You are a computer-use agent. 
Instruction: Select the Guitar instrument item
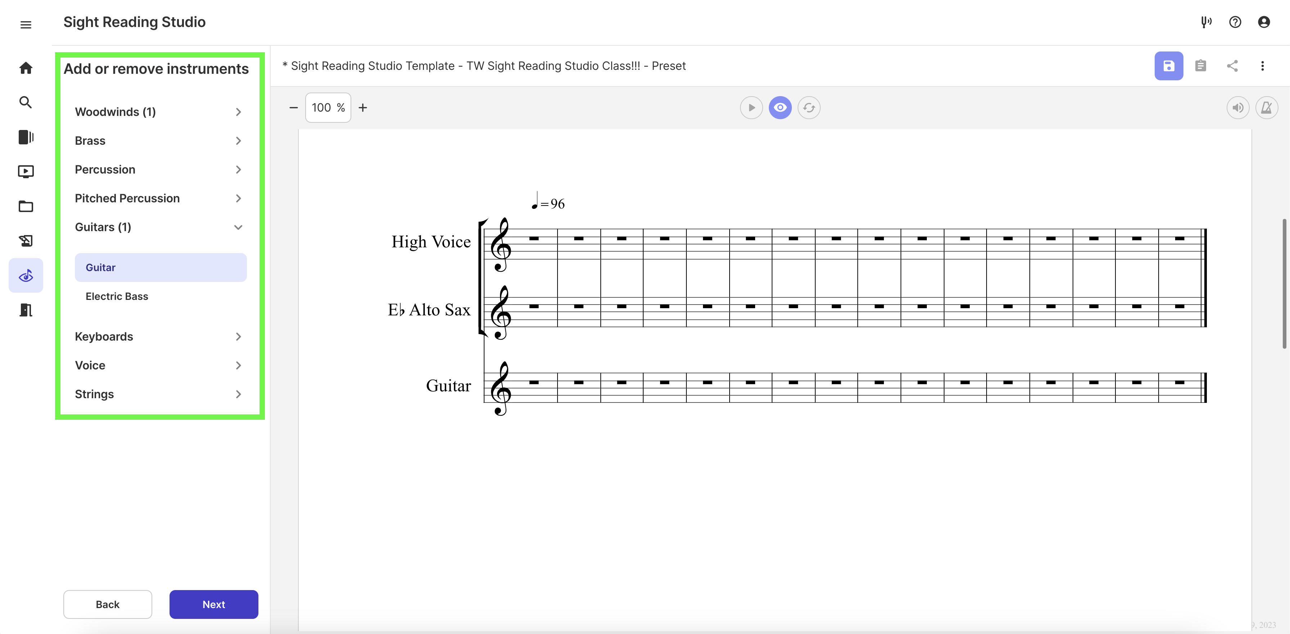coord(160,267)
